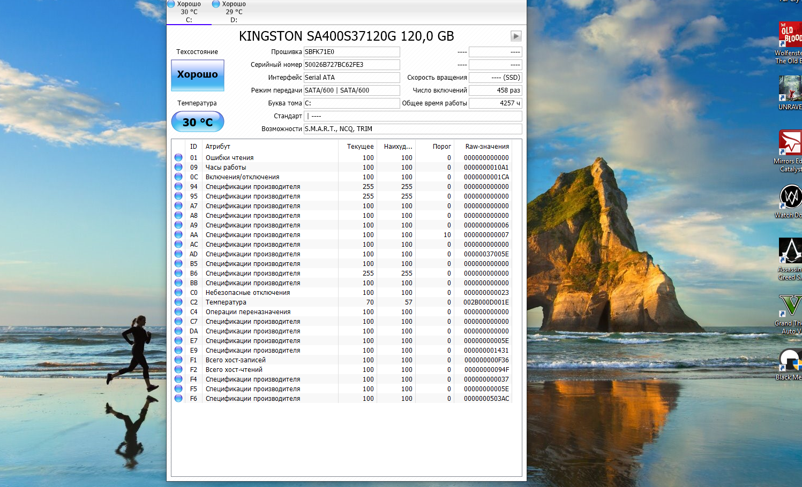Click status icon for attribute 09
Screen dimensions: 802x487
178,168
